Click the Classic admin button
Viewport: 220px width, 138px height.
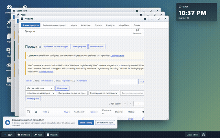[x=192, y=135]
